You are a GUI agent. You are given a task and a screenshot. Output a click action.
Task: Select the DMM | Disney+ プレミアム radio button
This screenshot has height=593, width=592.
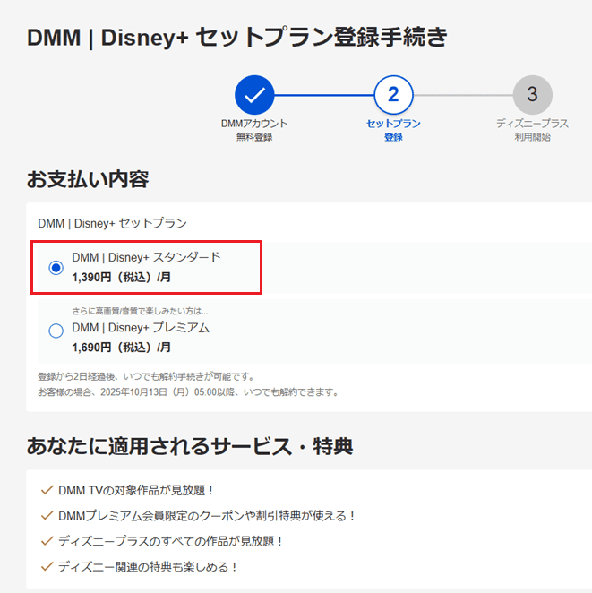[x=56, y=331]
